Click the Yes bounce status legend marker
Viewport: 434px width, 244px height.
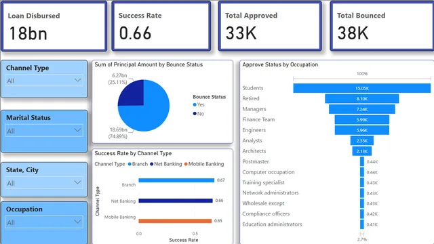195,104
